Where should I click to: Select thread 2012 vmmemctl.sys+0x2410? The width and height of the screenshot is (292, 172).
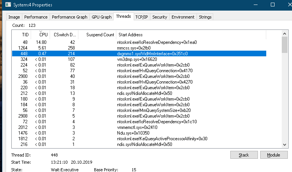(139, 127)
